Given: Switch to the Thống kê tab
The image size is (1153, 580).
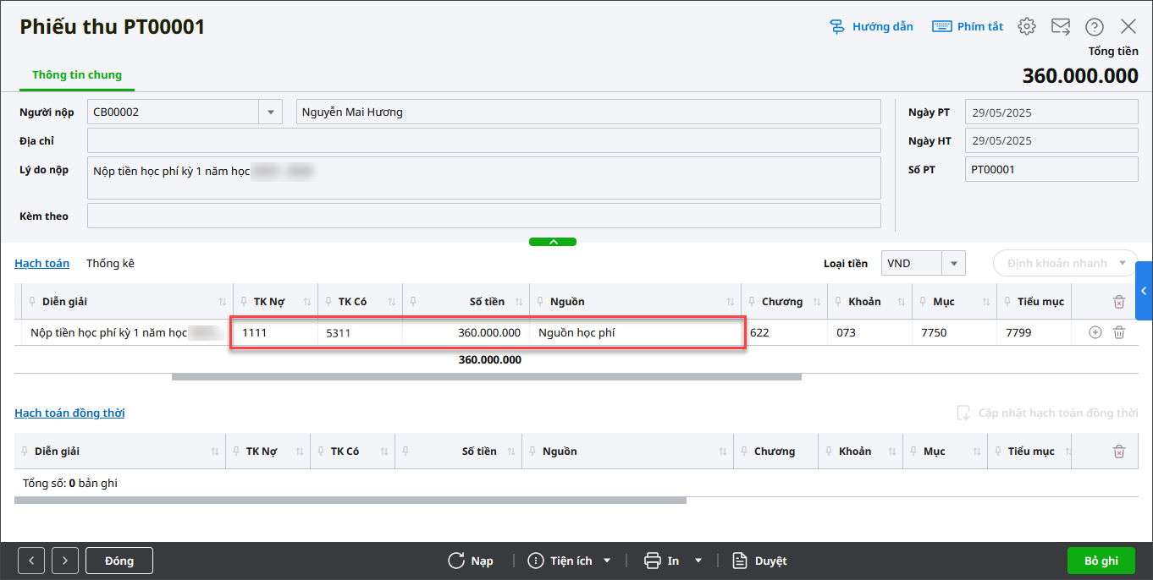Looking at the screenshot, I should pos(110,263).
